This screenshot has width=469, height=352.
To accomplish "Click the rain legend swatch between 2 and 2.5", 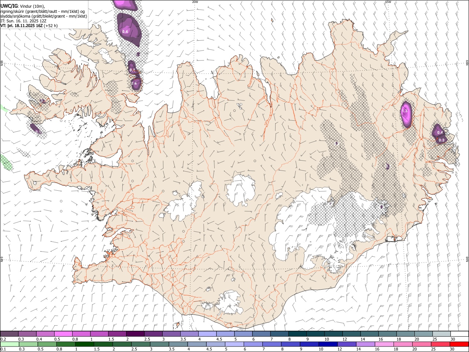I will (122, 344).
